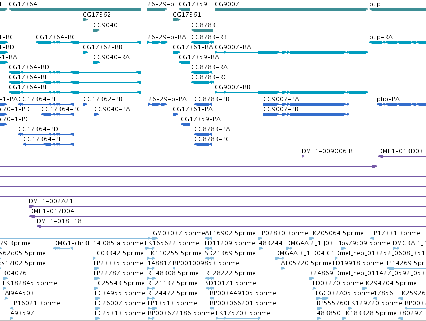Click EST EP16021.3prime
Viewport: 426px width, 321px height.
click(x=35, y=303)
